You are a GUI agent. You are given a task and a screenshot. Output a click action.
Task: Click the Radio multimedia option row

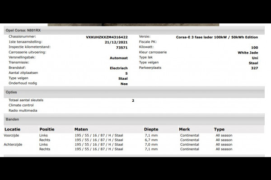pos(23,111)
